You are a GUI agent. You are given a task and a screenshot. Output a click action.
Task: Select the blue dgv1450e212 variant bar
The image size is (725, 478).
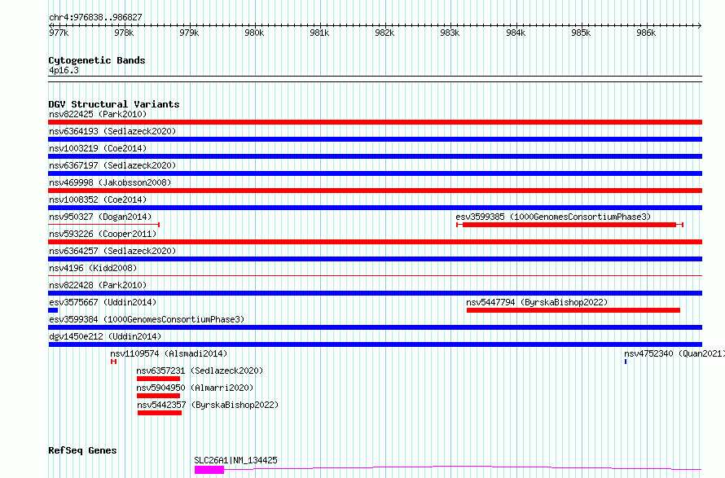pos(375,344)
